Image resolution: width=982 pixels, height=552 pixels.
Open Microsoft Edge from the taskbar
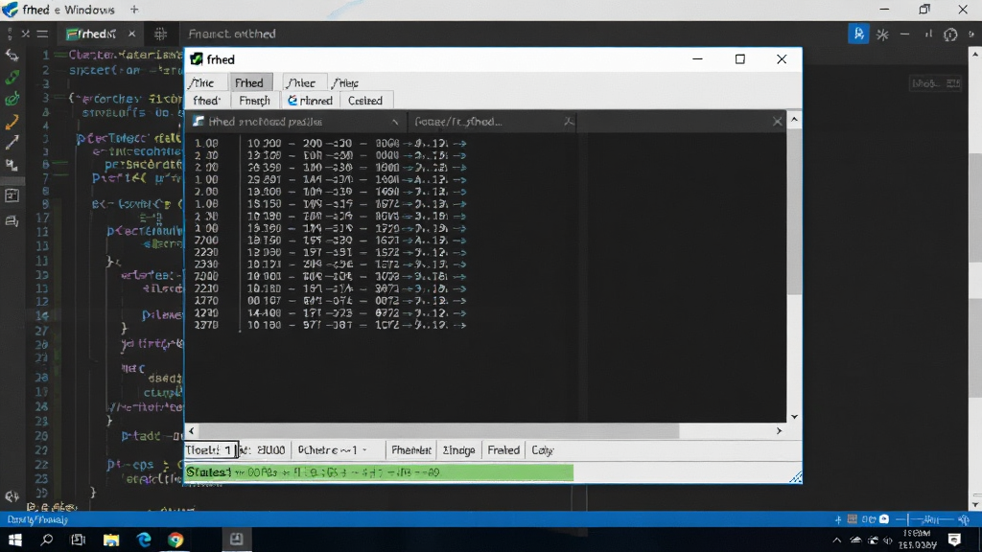click(144, 540)
